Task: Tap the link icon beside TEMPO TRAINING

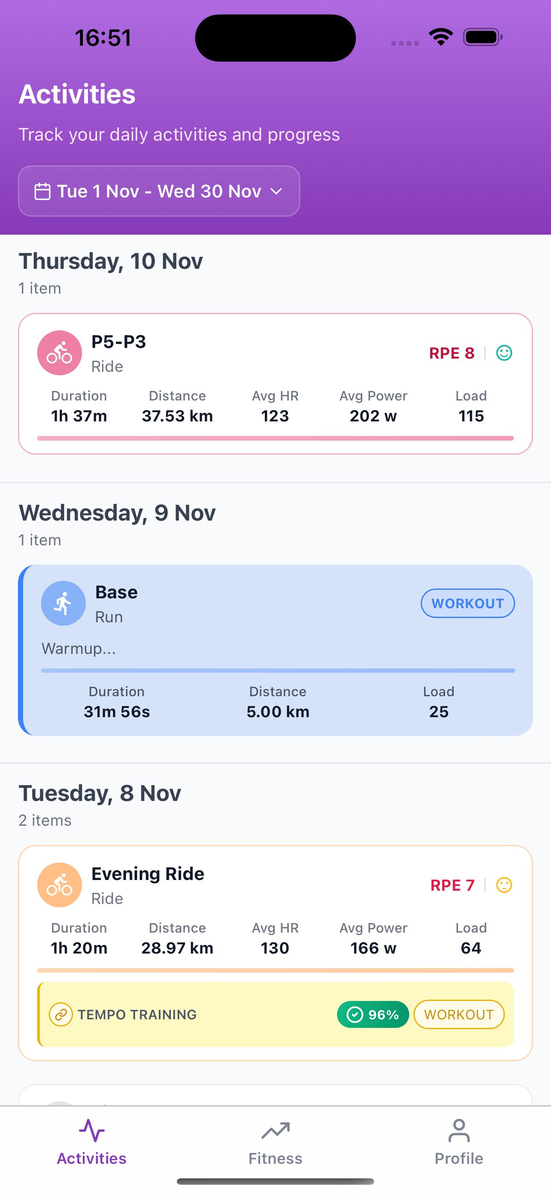Action: coord(60,1014)
